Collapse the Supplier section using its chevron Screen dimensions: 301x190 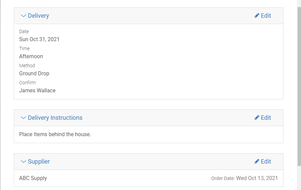(23, 162)
